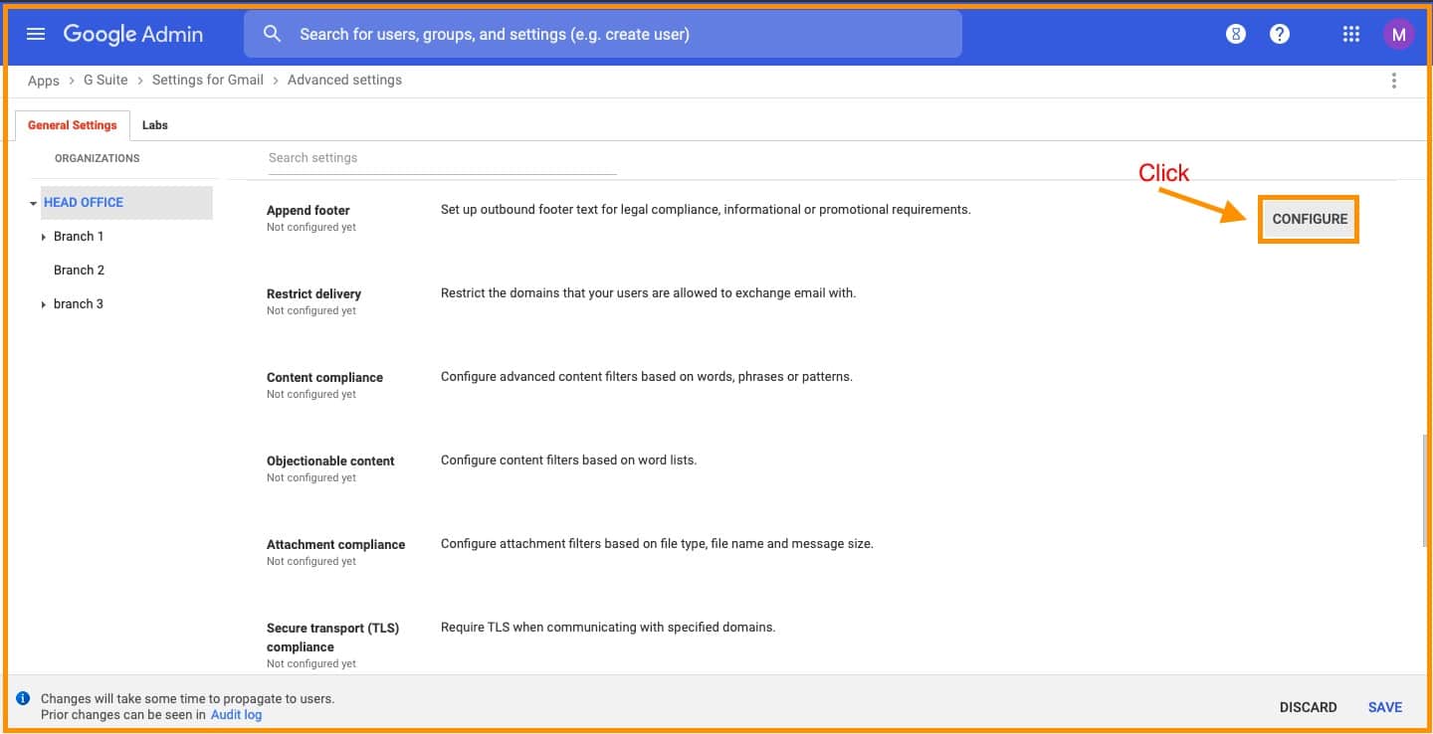Select the General Settings tab

[73, 125]
